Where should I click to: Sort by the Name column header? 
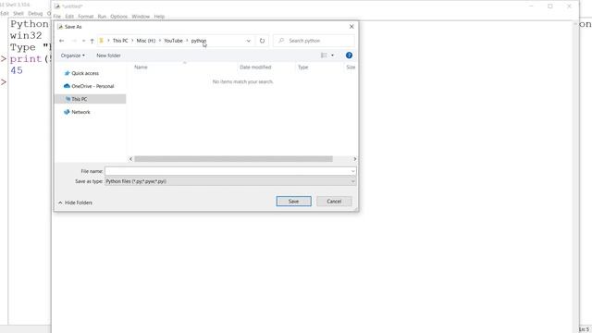point(141,68)
